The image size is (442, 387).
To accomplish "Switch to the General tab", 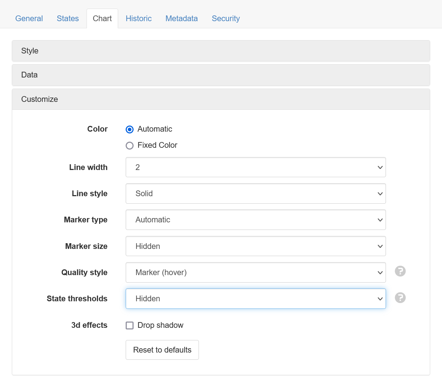I will pos(29,19).
